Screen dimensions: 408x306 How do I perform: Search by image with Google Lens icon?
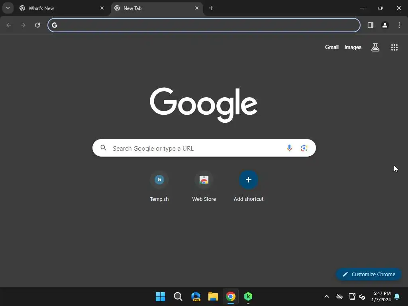click(304, 148)
